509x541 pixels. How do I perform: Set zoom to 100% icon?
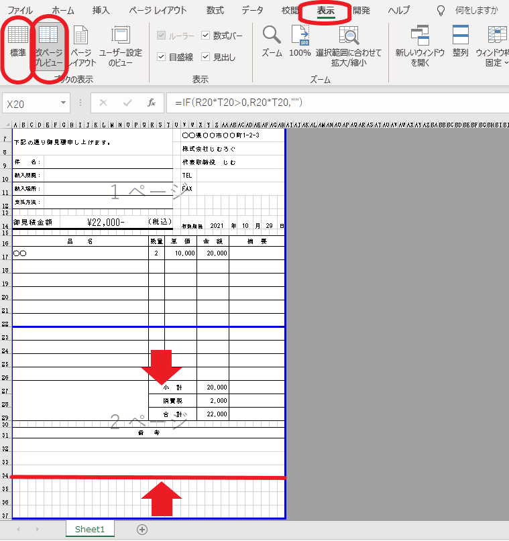[300, 35]
